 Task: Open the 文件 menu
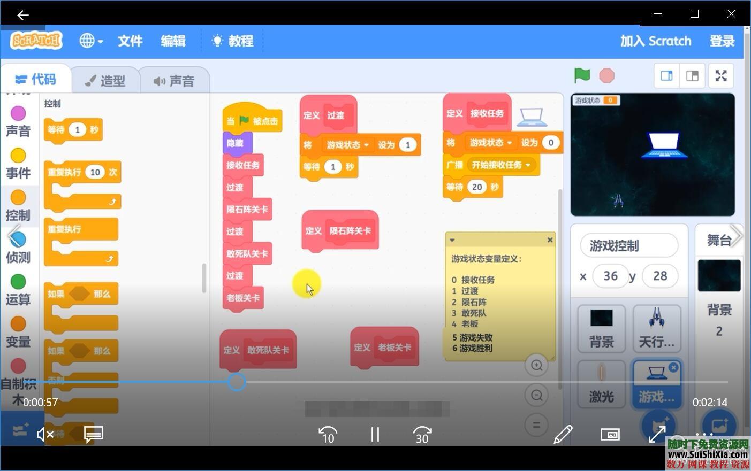click(x=130, y=41)
